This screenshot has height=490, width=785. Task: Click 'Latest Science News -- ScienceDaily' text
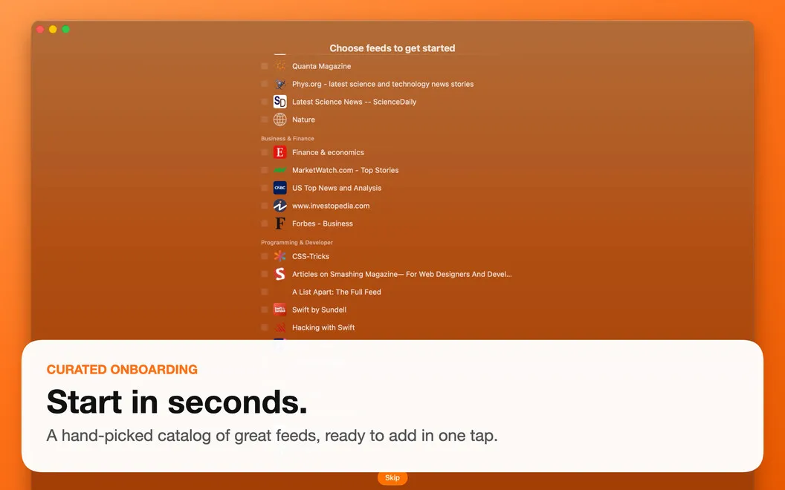coord(354,102)
